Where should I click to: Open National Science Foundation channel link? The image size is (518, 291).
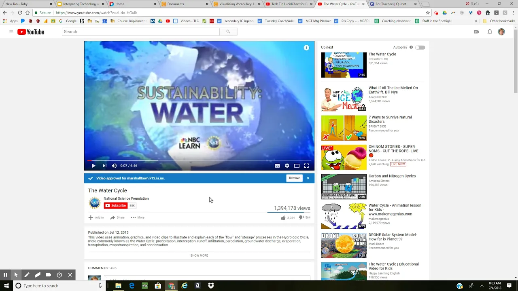[126, 198]
